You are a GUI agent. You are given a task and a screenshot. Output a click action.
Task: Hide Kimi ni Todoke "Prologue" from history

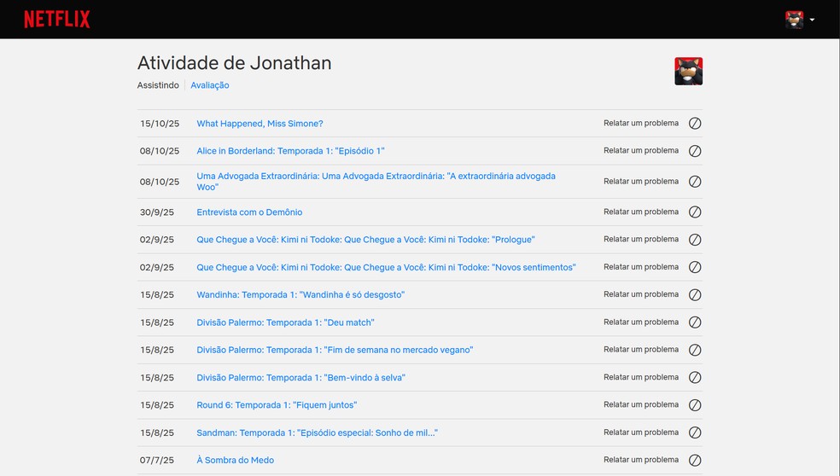(x=695, y=240)
